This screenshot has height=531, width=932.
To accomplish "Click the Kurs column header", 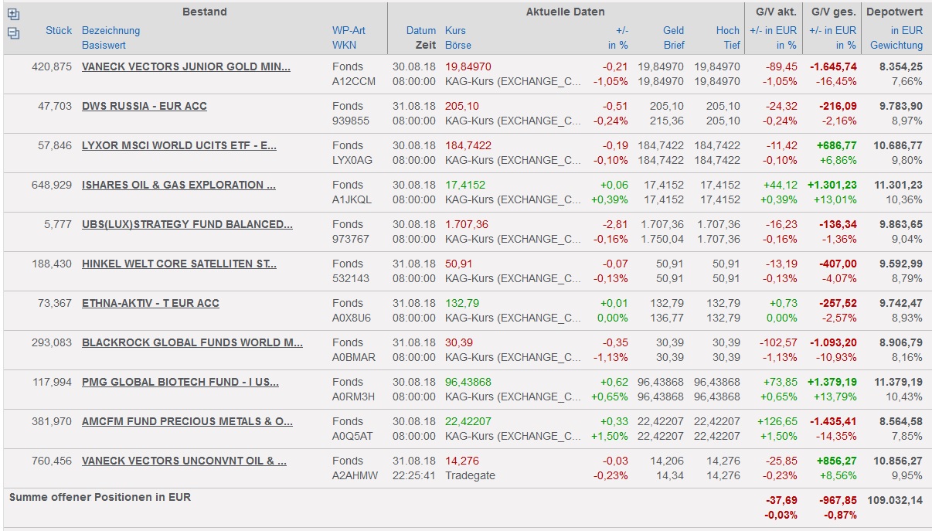I will click(x=456, y=30).
